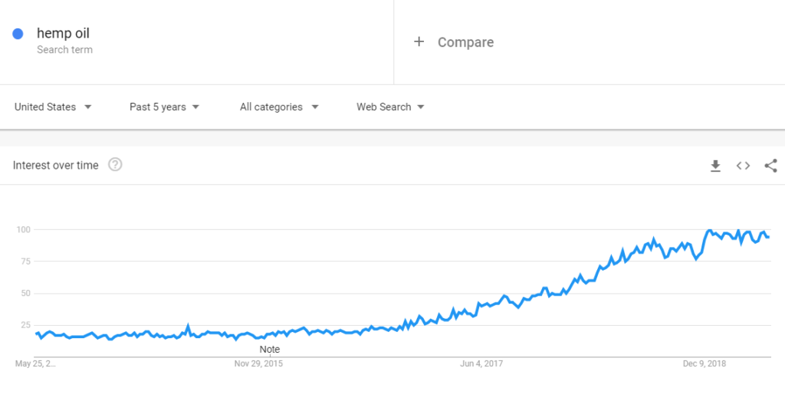785x401 pixels.
Task: Click the Jun 4, 2017 date label
Action: (481, 363)
